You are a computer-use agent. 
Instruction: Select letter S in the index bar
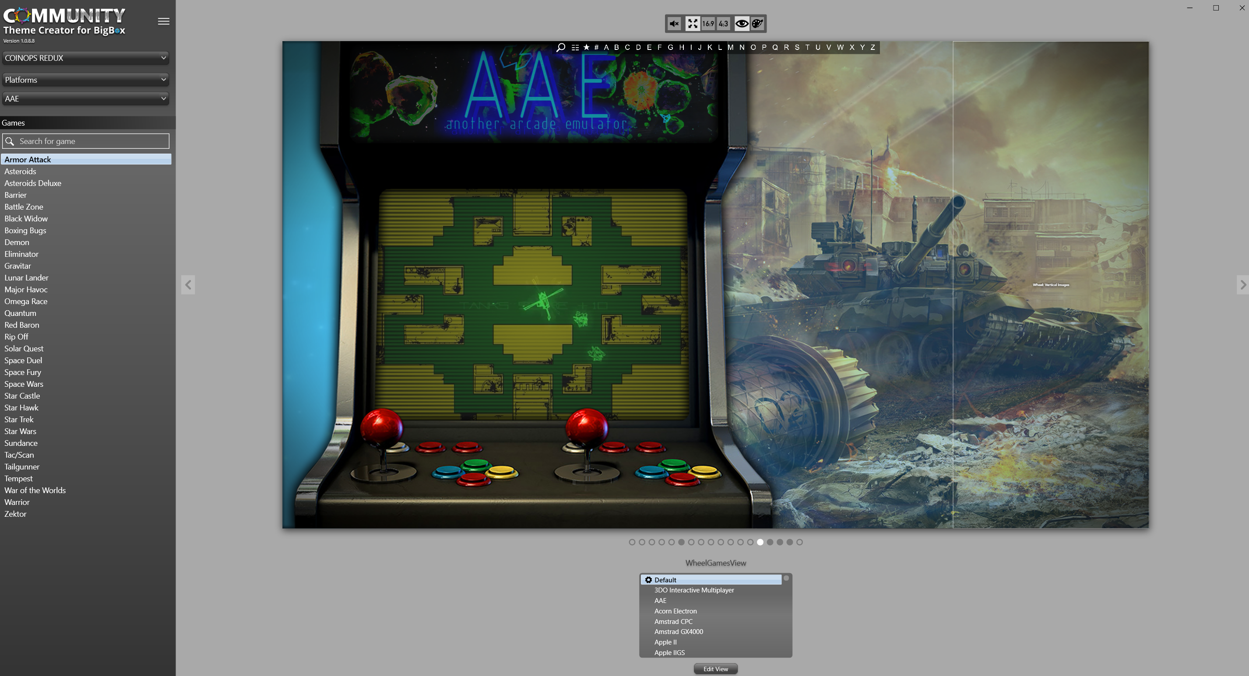(x=797, y=47)
